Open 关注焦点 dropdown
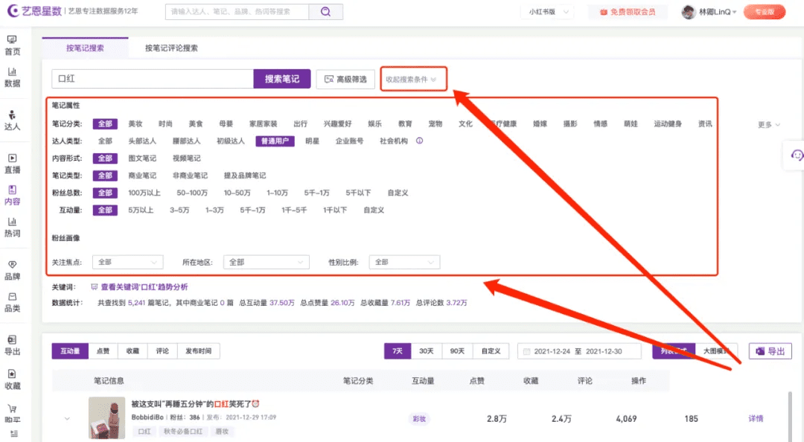 click(128, 262)
